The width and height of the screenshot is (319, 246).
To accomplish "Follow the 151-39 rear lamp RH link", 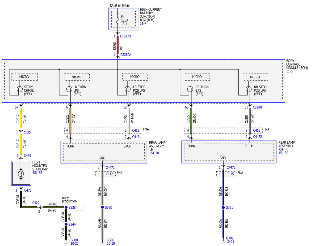I will point(283,153).
